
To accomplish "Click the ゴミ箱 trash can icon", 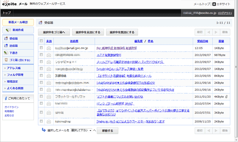I will pyautogui.click(x=6, y=60).
